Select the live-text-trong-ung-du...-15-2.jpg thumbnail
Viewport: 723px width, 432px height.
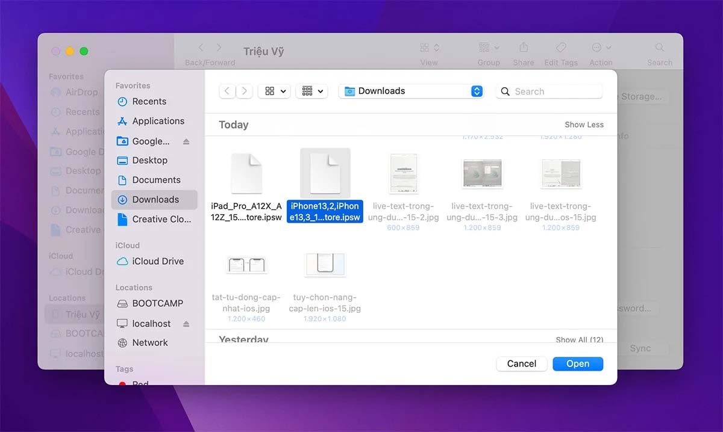[404, 173]
